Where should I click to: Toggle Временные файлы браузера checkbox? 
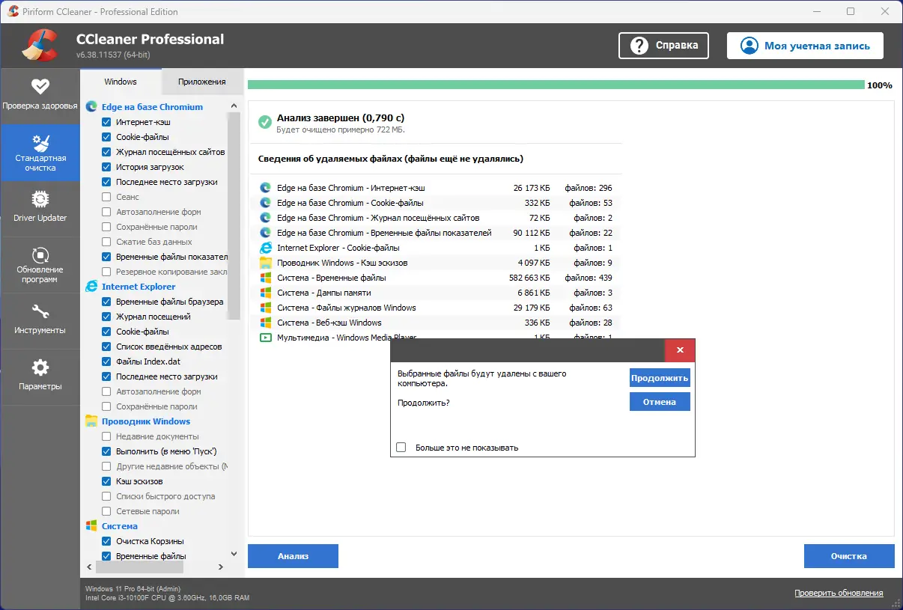click(106, 302)
